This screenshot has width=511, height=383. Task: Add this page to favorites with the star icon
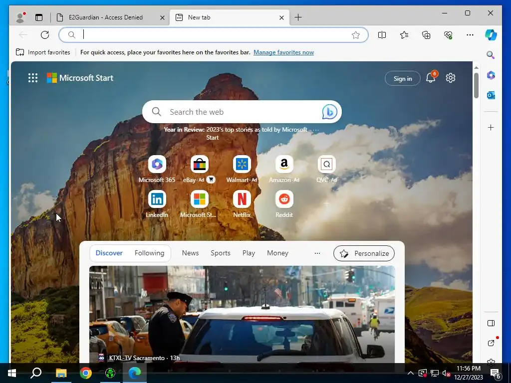pos(355,35)
